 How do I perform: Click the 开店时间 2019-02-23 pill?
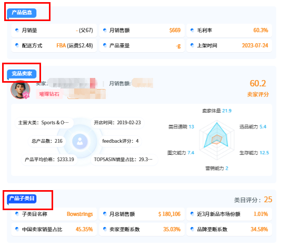pyautogui.click(x=117, y=123)
